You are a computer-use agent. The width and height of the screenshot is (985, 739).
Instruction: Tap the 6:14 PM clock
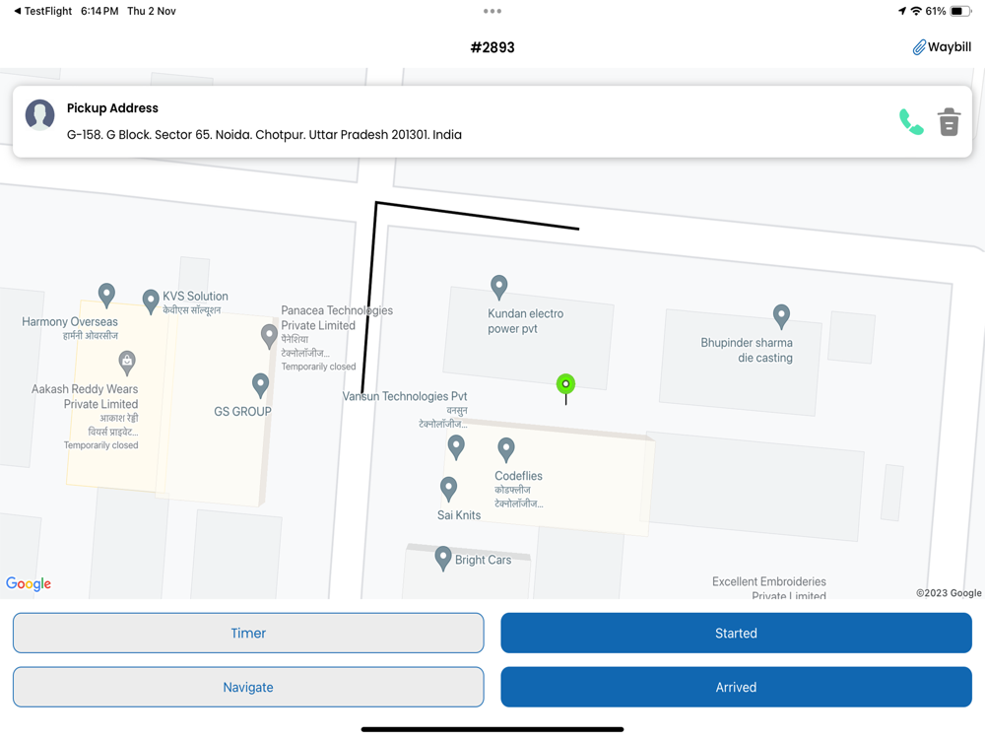pos(99,11)
